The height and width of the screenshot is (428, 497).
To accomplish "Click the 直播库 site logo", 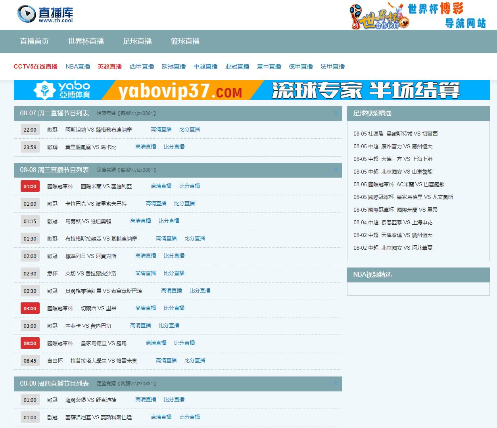I will click(x=45, y=14).
